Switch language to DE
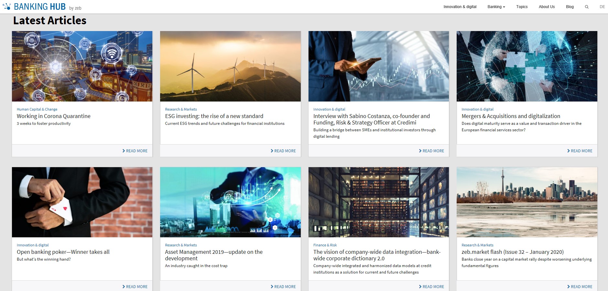608x291 pixels. [602, 7]
